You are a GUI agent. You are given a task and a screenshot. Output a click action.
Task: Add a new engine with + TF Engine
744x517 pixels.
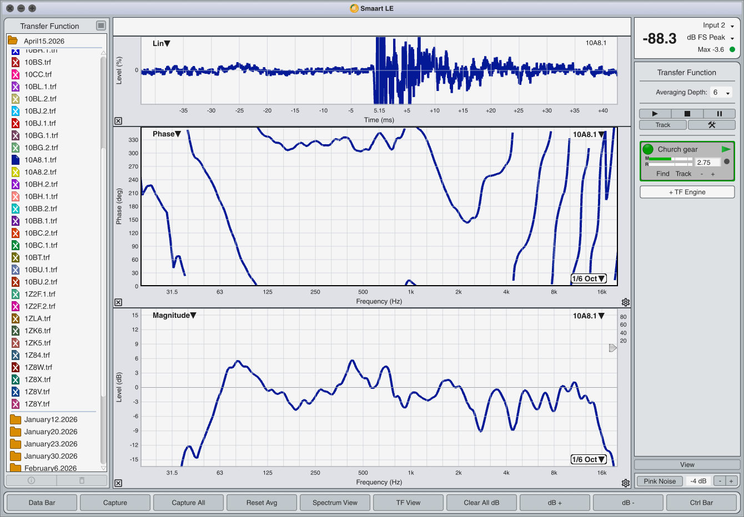pyautogui.click(x=687, y=192)
